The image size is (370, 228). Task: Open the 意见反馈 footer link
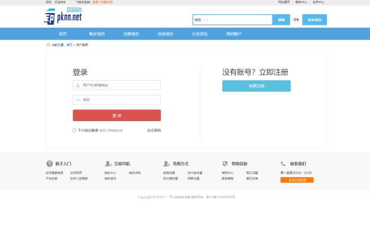click(x=252, y=178)
